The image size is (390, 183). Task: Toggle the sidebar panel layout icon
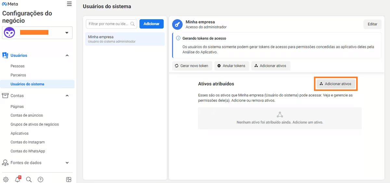[x=69, y=179]
